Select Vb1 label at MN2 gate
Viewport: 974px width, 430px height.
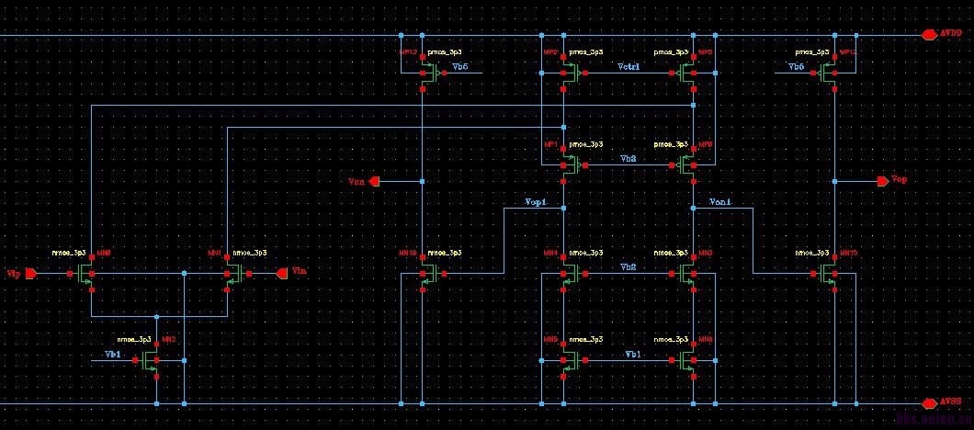tap(112, 353)
